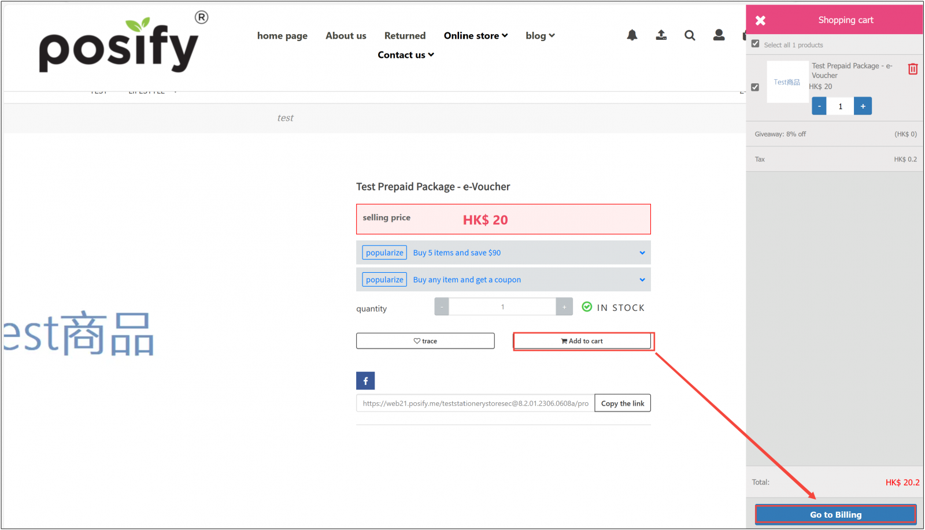Expand Buy 5 items promotion
This screenshot has width=925, height=530.
pos(642,253)
